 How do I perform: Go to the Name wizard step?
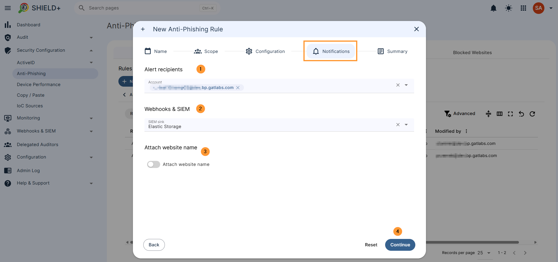tap(156, 51)
